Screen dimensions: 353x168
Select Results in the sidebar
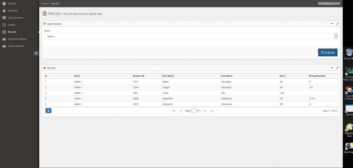point(12,32)
